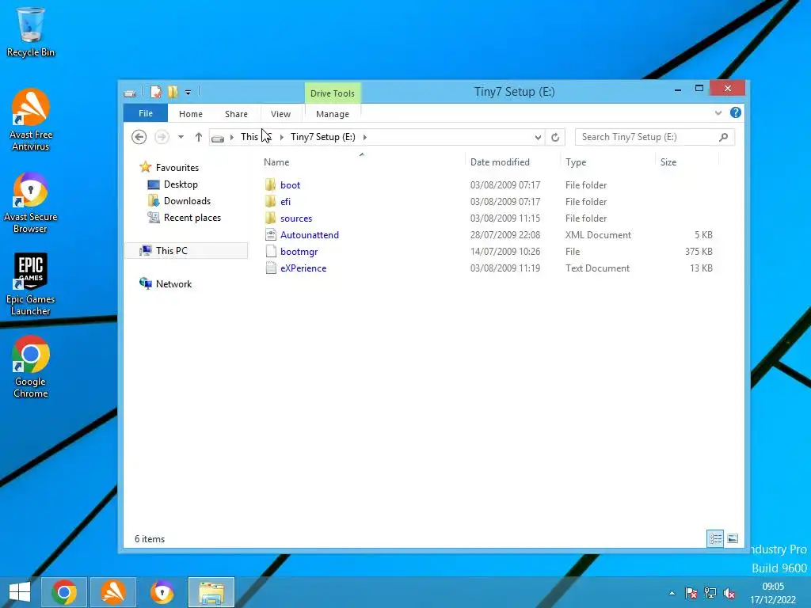Select the sources folder
The image size is (811, 608).
point(288,218)
